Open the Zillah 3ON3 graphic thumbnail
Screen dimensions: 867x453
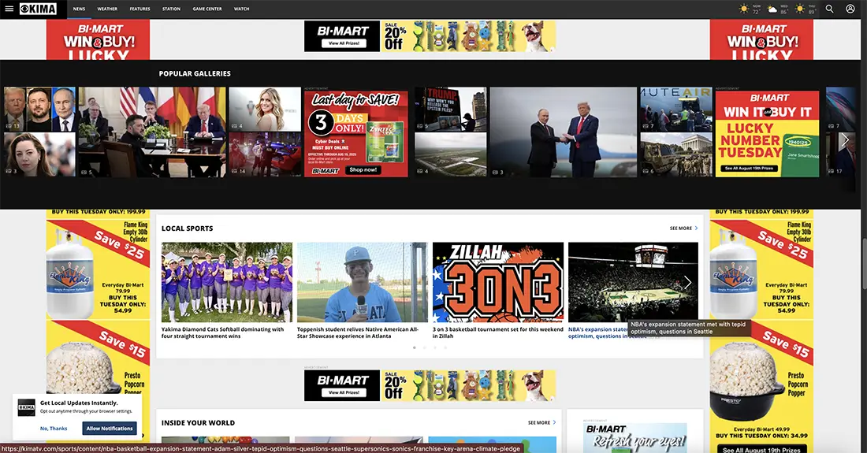click(498, 282)
